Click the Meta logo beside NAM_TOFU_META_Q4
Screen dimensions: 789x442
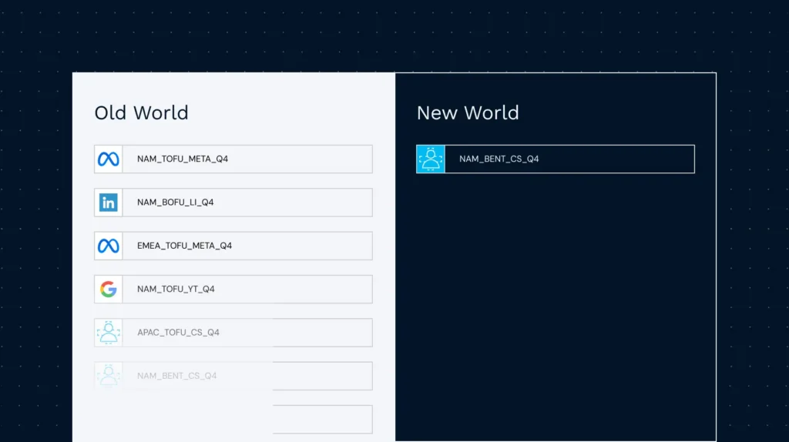(109, 159)
